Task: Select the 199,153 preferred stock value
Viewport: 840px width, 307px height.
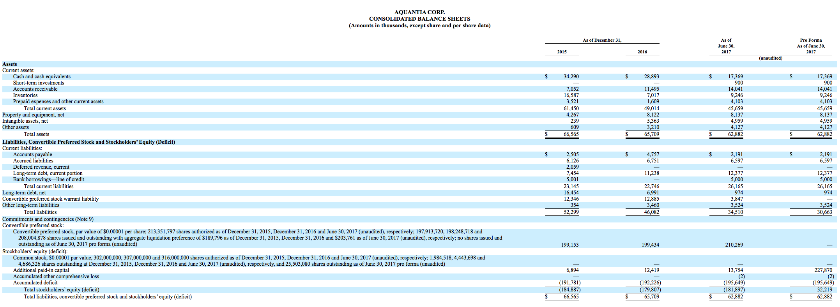Action: [570, 245]
